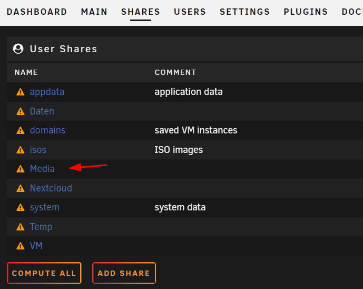Click the warning icon beside isos
The width and height of the screenshot is (363, 289).
(x=21, y=150)
